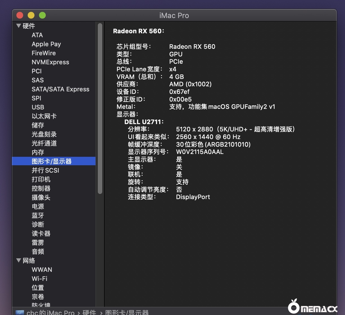
Task: Select ATA in the hardware list
Action: (37, 35)
